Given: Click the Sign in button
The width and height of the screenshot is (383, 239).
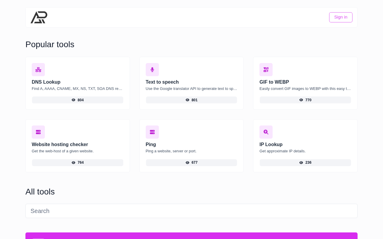Looking at the screenshot, I should point(341,17).
